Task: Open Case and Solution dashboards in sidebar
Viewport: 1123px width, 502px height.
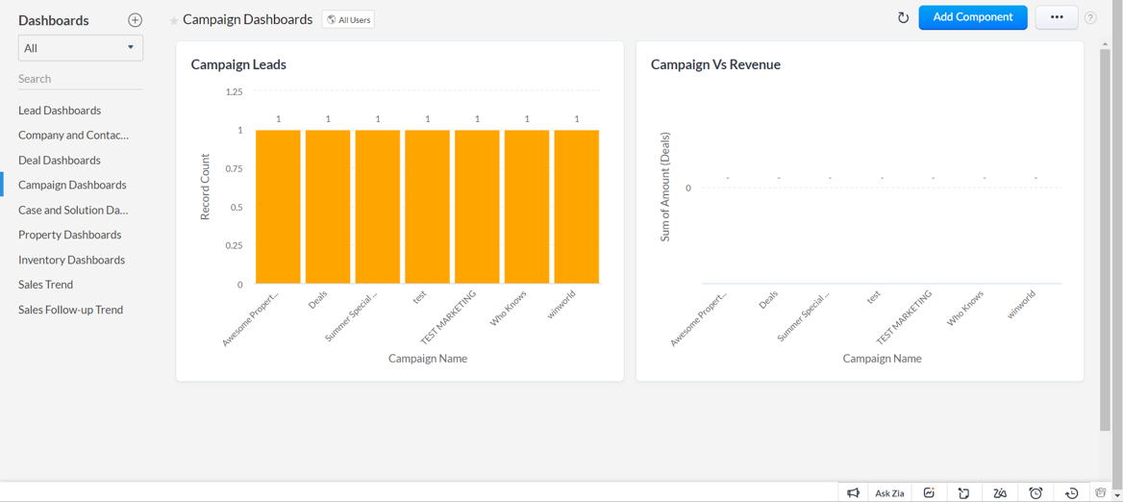Action: 73,210
